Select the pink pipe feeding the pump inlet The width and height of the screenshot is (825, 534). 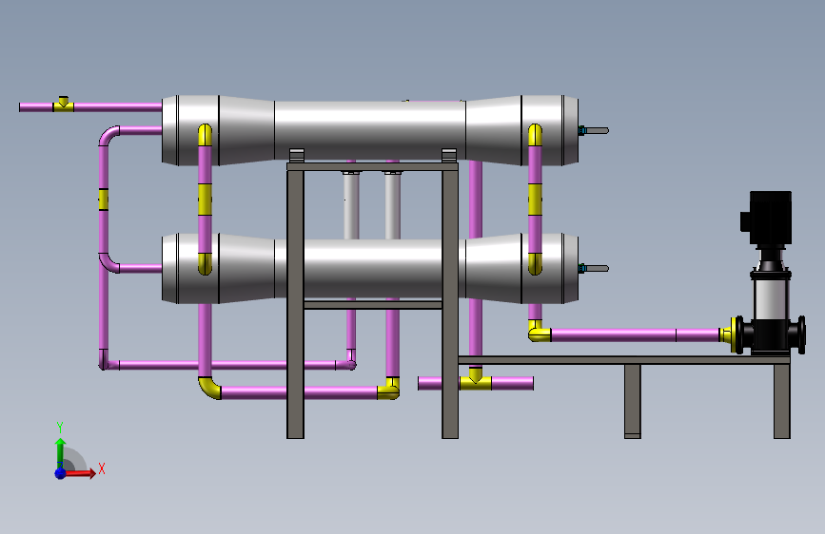click(x=635, y=334)
